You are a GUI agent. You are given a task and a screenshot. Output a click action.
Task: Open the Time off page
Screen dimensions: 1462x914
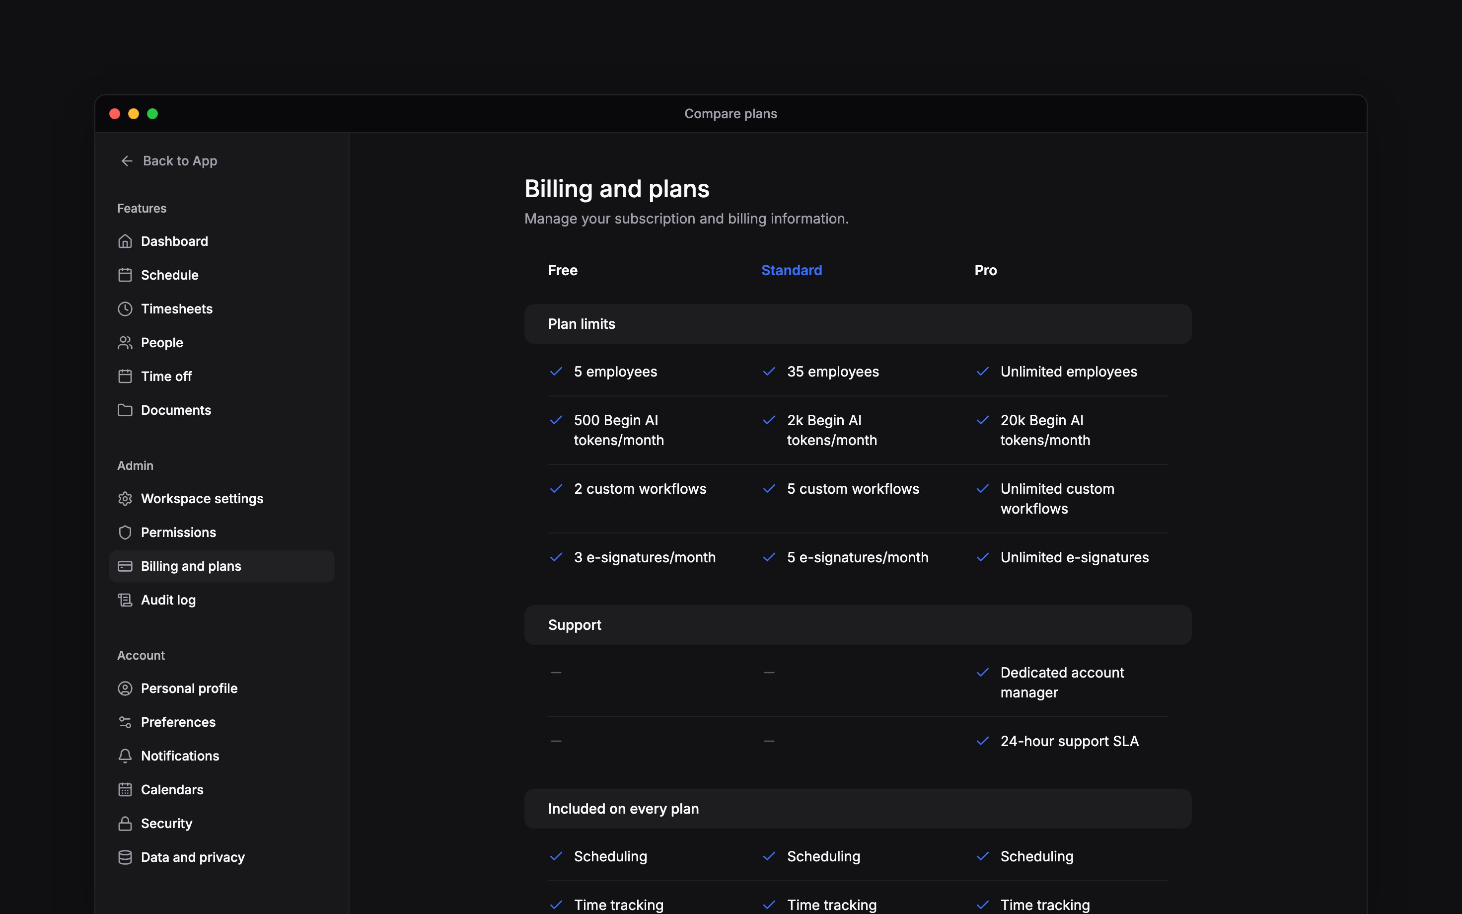pyautogui.click(x=221, y=377)
